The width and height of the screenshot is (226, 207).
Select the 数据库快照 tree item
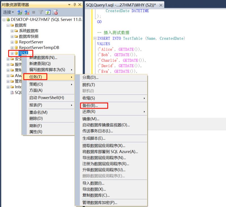click(29, 36)
